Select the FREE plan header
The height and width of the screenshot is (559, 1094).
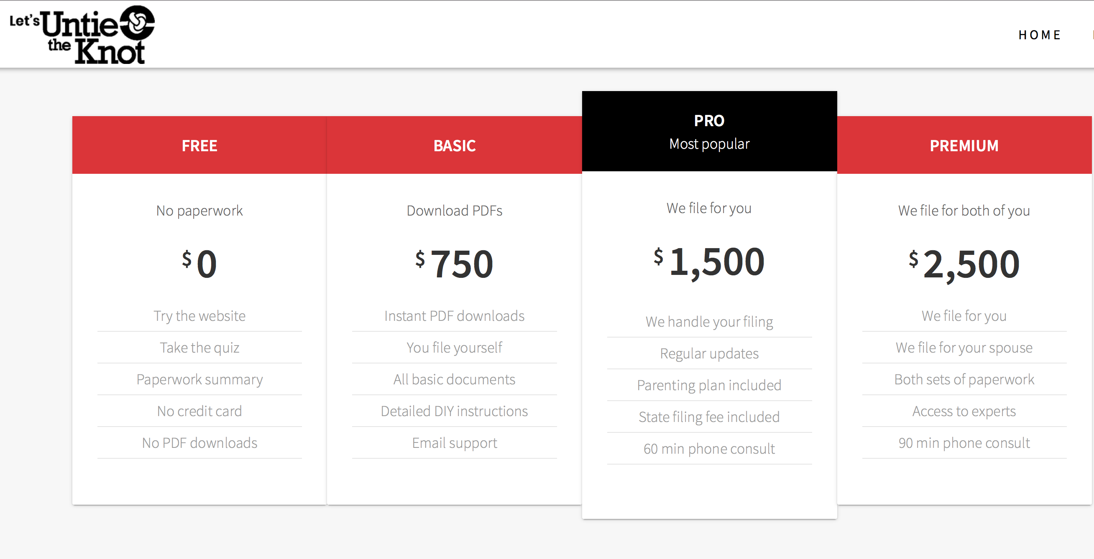(199, 145)
